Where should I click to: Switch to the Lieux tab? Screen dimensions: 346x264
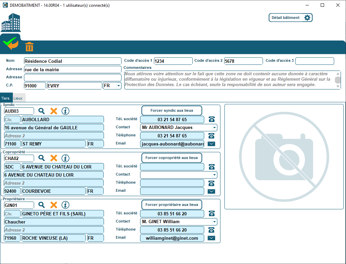(x=18, y=98)
